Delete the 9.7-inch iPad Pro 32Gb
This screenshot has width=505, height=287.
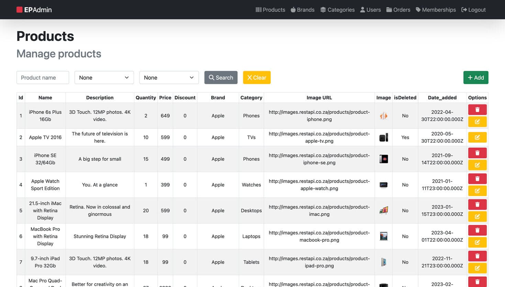(x=477, y=256)
